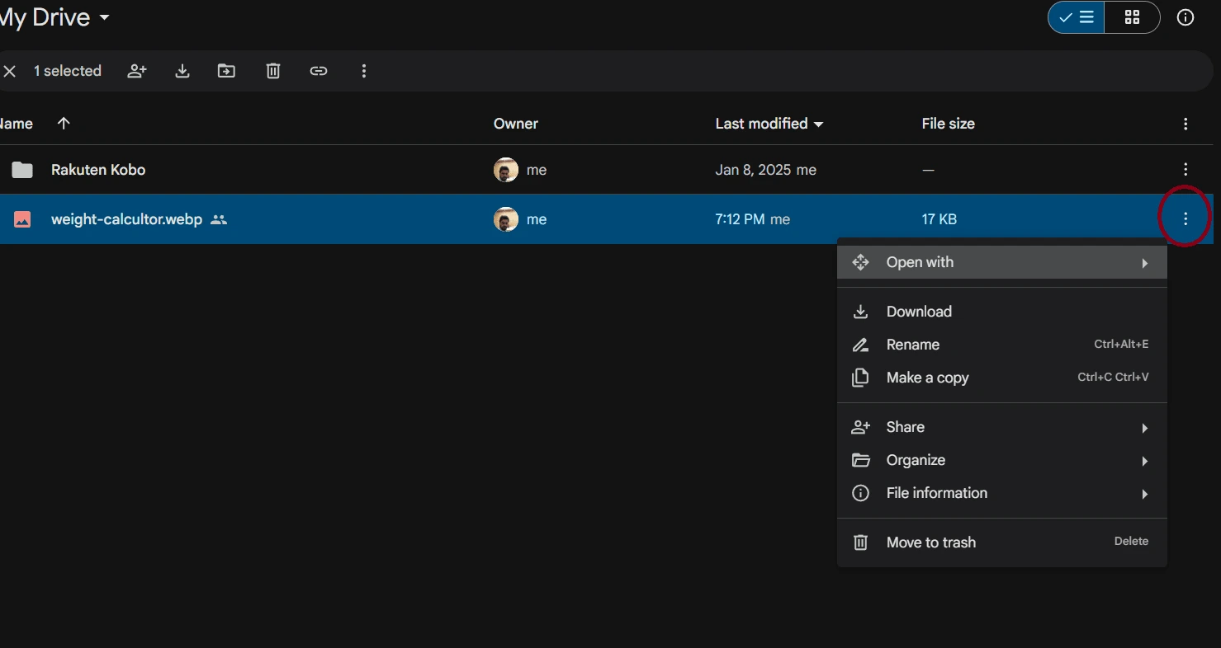
Task: Click Make a copy option
Action: [x=927, y=378]
